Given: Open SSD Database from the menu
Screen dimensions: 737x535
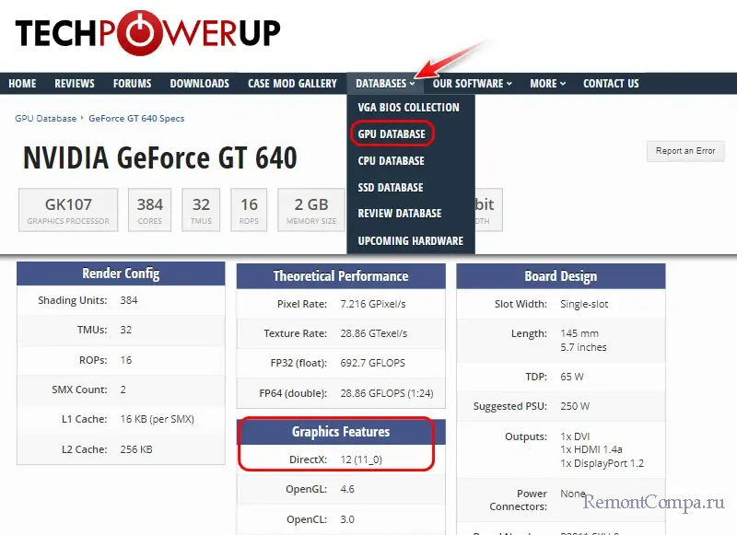Looking at the screenshot, I should point(391,188).
